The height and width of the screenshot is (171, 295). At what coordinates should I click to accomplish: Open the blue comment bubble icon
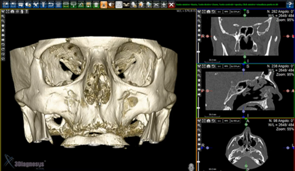[21, 5]
